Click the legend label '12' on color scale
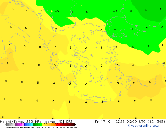Screen dimensions: 166x128 49,127
